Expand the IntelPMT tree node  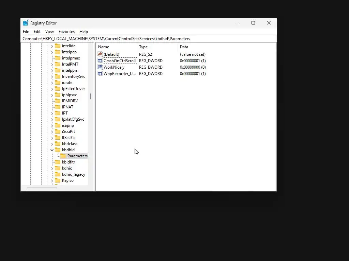(x=52, y=64)
